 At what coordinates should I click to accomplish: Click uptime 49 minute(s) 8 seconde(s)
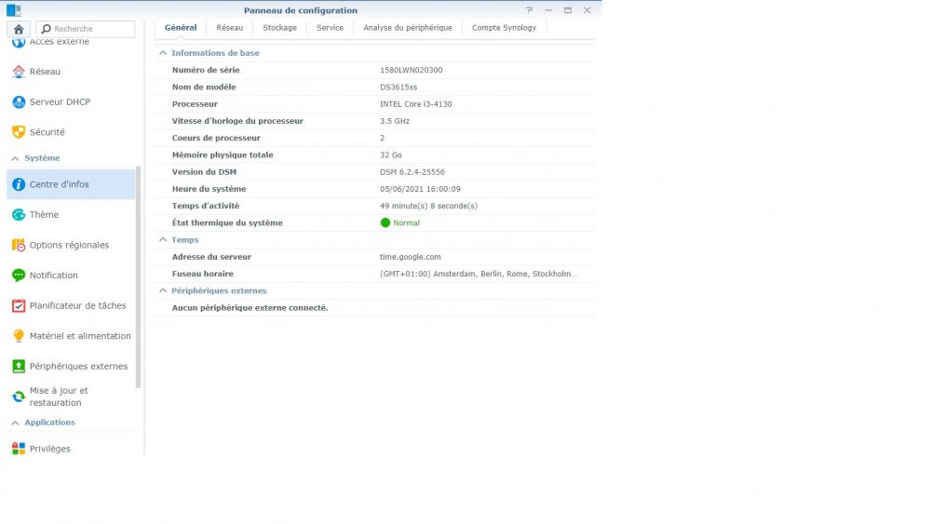coord(428,206)
